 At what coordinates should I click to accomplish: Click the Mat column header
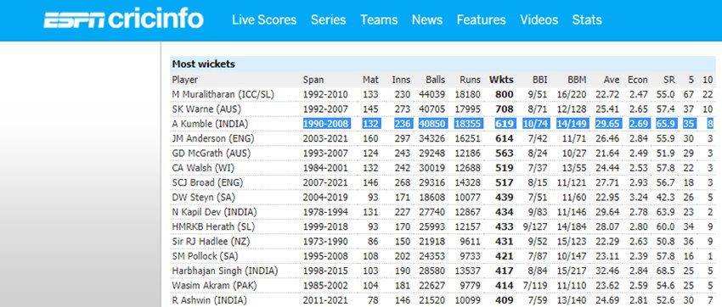[x=370, y=80]
